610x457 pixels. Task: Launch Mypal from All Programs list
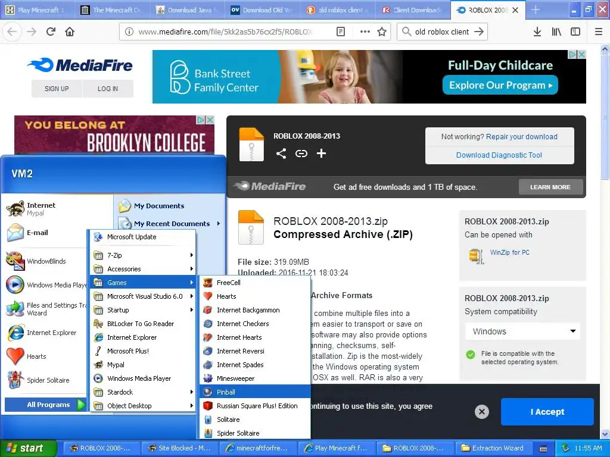coord(143,365)
